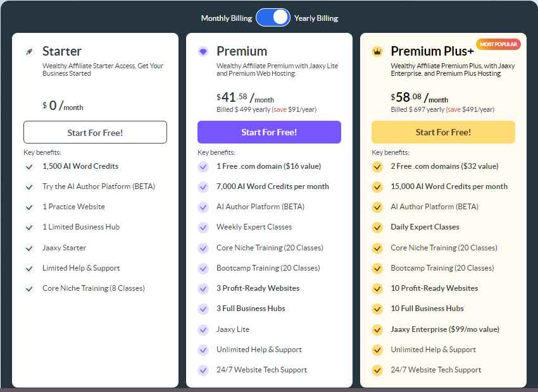Click the checkmark beside Jaaxy Lite benefit

click(204, 329)
